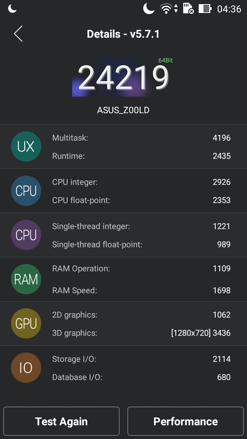247x439 pixels.
Task: Tap the teal UX category icon
Action: pyautogui.click(x=26, y=146)
